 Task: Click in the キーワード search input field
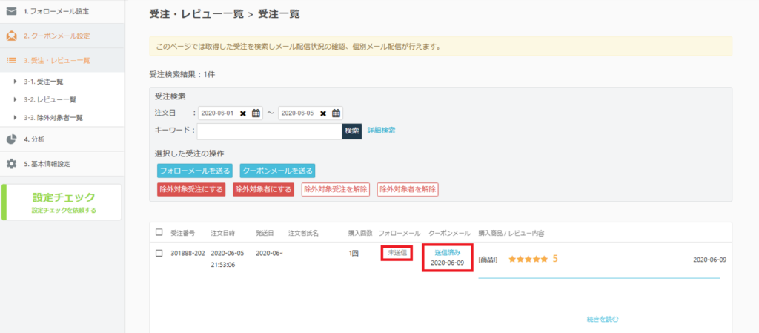[x=269, y=131]
